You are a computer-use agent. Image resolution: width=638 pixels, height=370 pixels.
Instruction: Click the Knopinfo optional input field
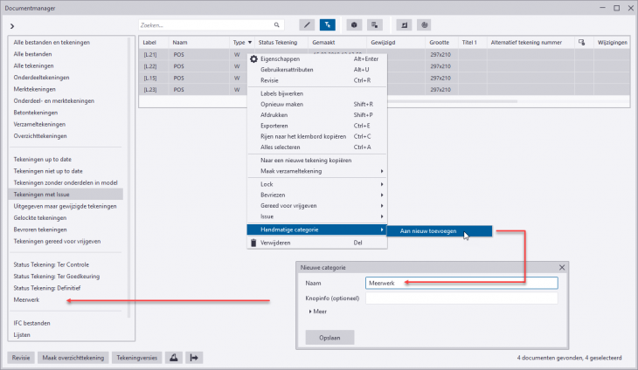pos(461,298)
